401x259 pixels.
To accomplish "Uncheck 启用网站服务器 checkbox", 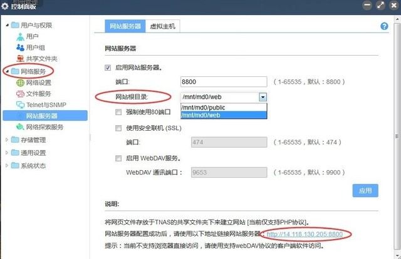I will pyautogui.click(x=108, y=68).
